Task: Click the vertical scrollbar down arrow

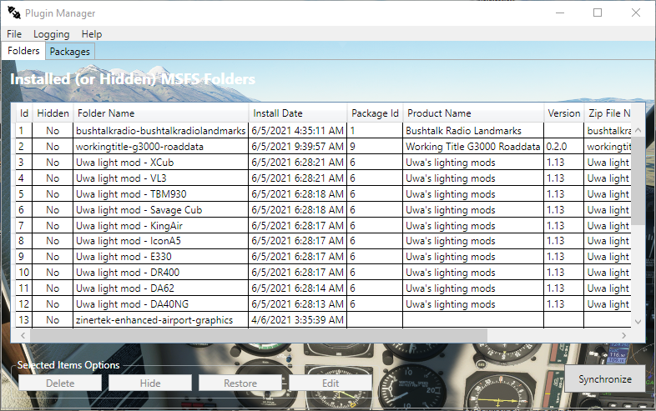Action: tap(638, 322)
